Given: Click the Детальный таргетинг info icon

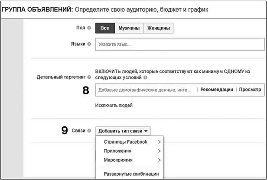Looking at the screenshot, I should pyautogui.click(x=89, y=77).
